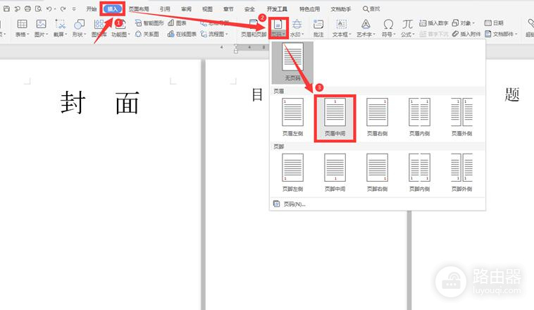534x310 pixels.
Task: Select the 无页码 (No page number) option
Action: point(292,62)
